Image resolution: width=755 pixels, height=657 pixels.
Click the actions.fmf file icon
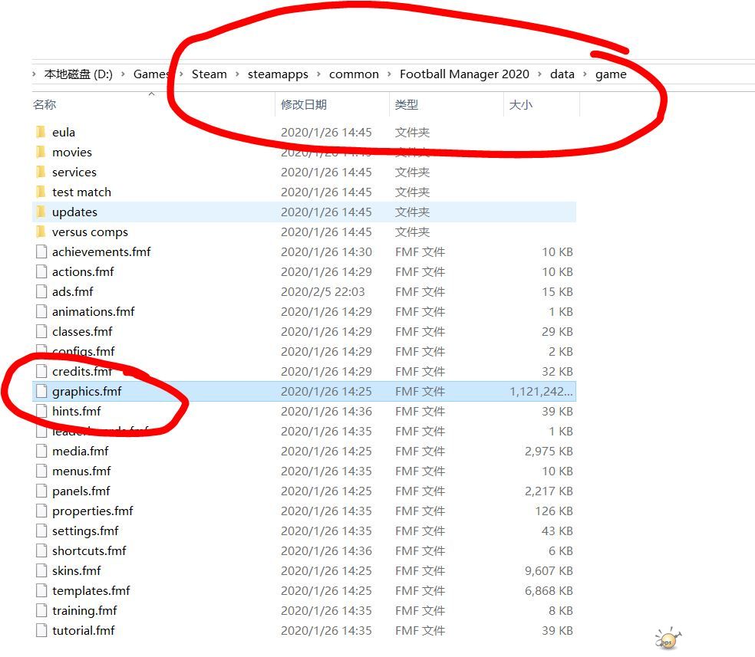[x=41, y=271]
